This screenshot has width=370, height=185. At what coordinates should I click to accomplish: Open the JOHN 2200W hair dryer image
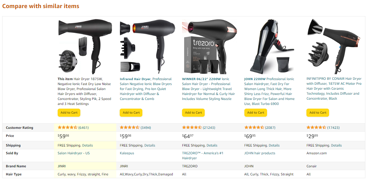coord(272,47)
